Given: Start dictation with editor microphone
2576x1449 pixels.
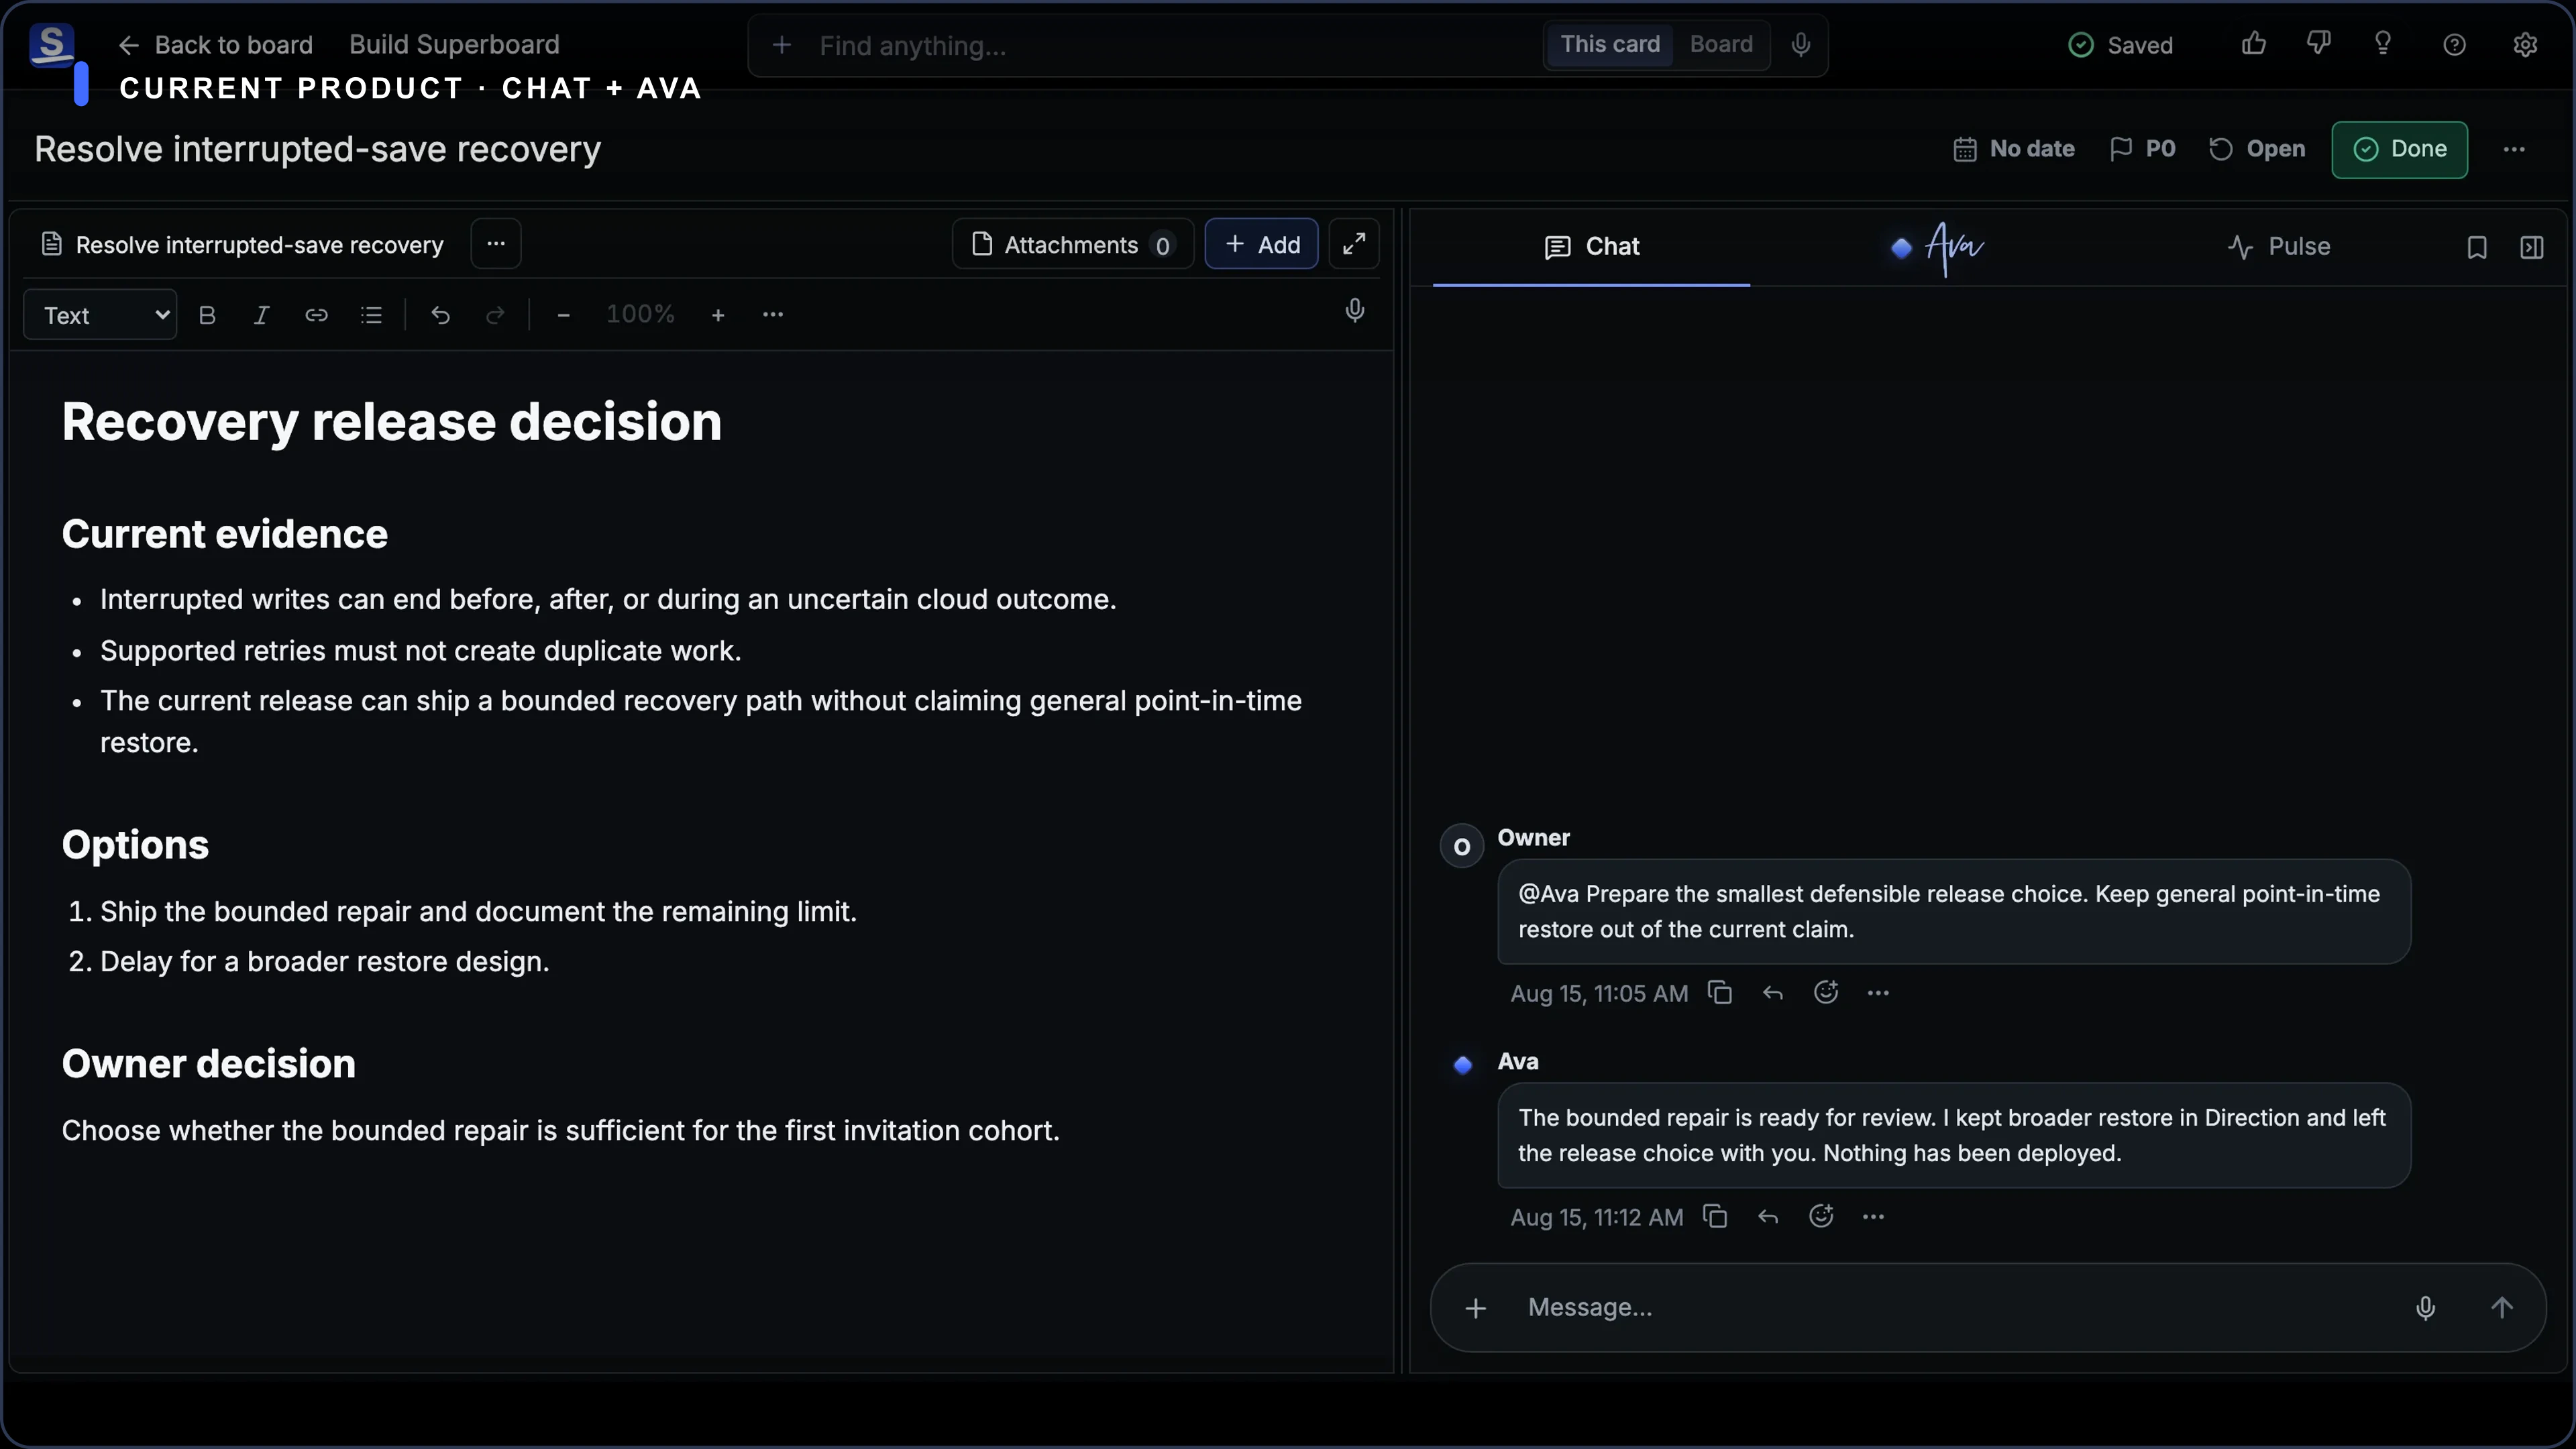Looking at the screenshot, I should pyautogui.click(x=1355, y=310).
